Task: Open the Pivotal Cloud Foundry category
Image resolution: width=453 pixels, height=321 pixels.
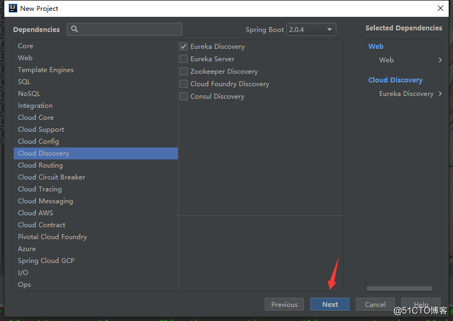Action: [95, 237]
